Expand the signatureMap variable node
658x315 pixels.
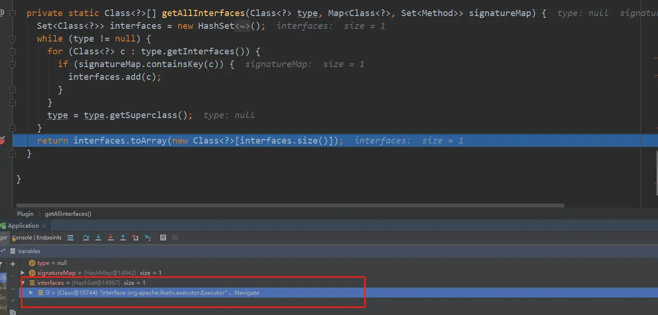(x=22, y=273)
